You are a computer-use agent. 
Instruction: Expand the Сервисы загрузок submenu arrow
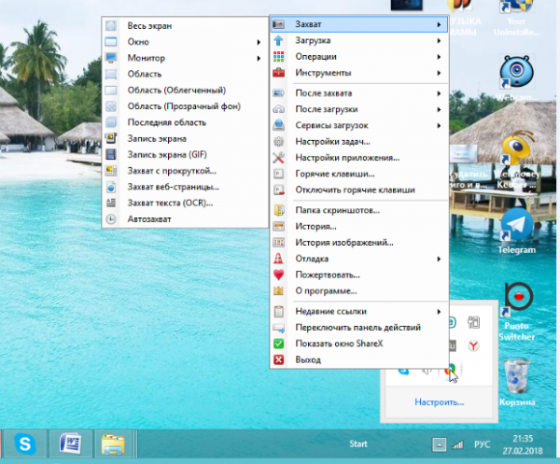(439, 125)
